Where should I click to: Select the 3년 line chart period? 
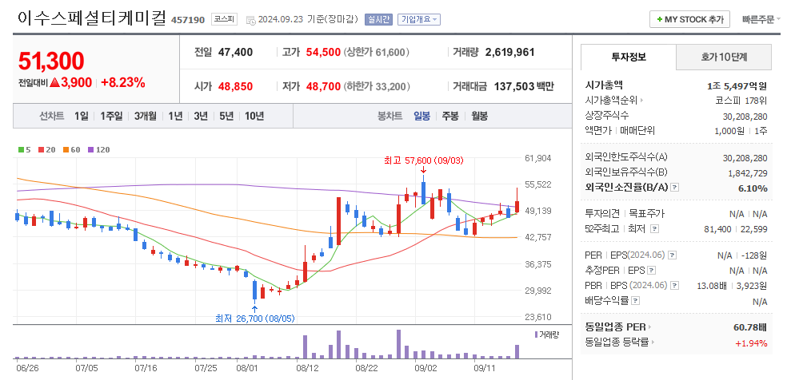click(x=201, y=117)
